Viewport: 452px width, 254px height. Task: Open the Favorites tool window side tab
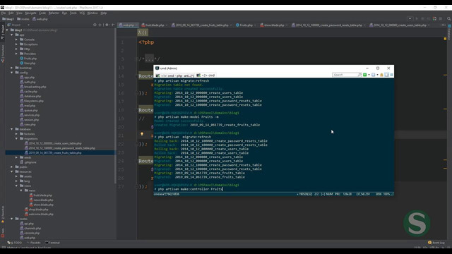[3, 214]
